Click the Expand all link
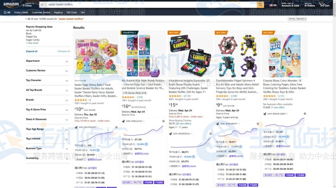This screenshot has width=336, height=188. pos(32,51)
